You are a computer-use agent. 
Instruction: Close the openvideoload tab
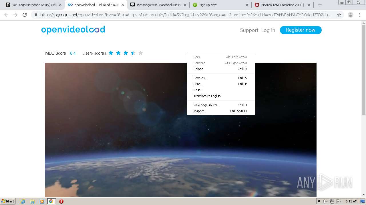pos(122,5)
